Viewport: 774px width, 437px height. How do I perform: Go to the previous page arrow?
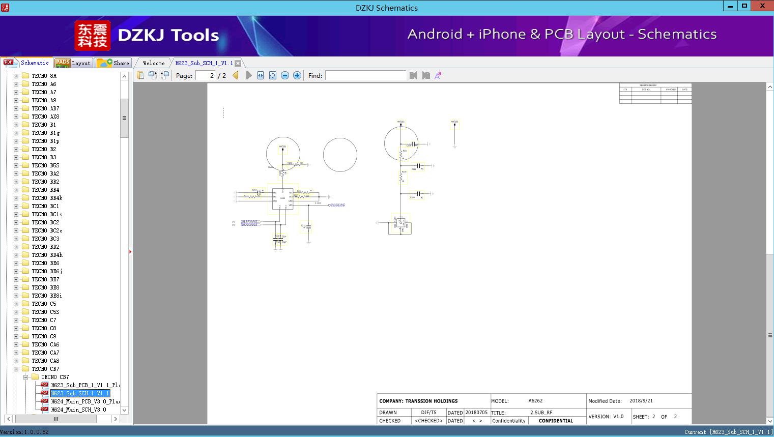point(236,75)
